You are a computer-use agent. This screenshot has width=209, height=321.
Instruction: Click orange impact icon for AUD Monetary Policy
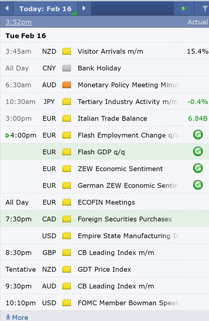click(67, 85)
